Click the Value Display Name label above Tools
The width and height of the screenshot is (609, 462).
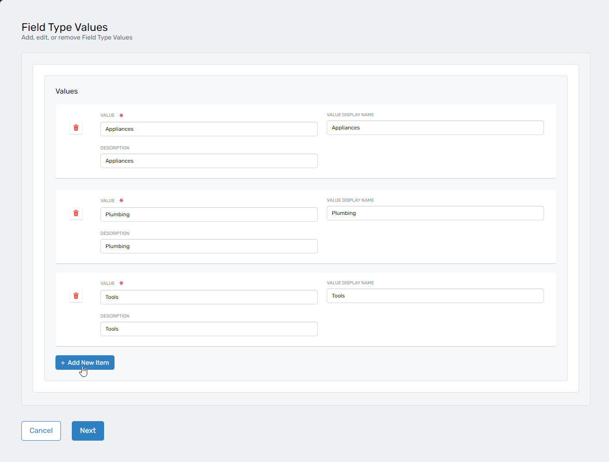pos(350,283)
